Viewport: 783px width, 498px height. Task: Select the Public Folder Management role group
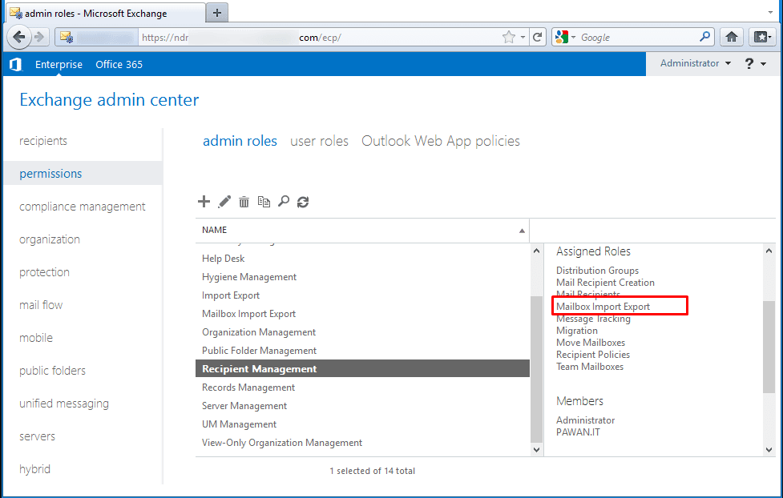[x=362, y=351]
